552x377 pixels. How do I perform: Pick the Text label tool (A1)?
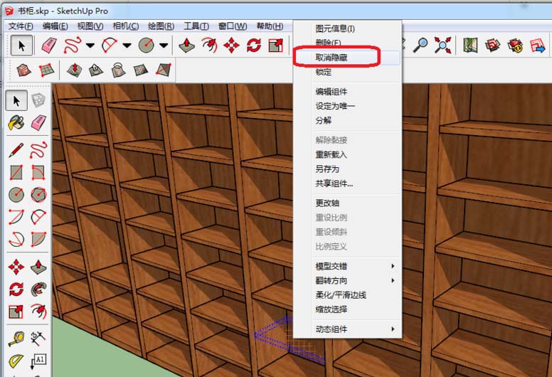click(x=38, y=361)
